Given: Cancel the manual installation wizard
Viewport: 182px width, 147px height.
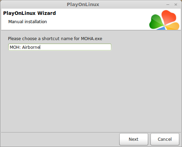Looking at the screenshot, I should click(x=165, y=139).
